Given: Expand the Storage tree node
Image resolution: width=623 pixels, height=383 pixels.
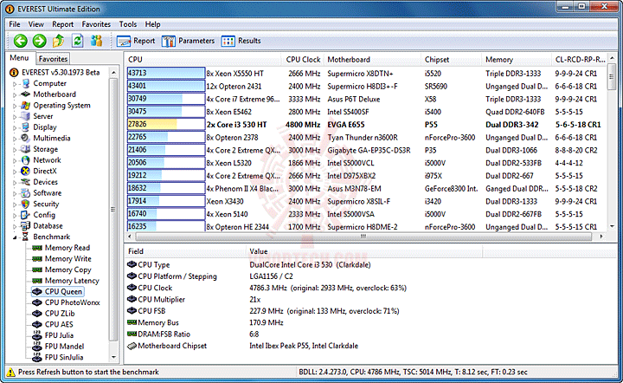Looking at the screenshot, I should [15, 150].
